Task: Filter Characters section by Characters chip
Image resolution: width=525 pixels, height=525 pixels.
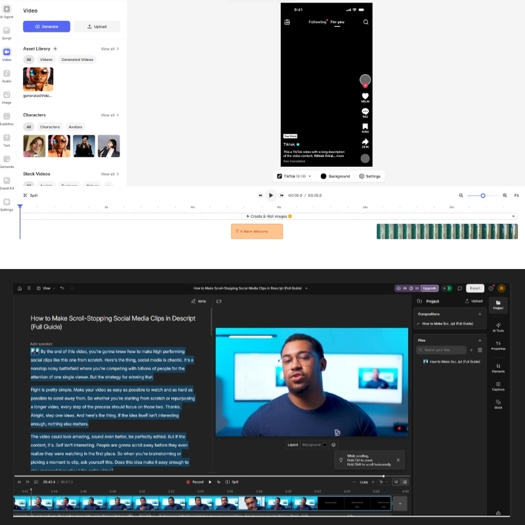Action: [50, 127]
